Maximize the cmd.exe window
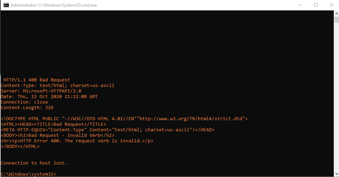 point(316,5)
